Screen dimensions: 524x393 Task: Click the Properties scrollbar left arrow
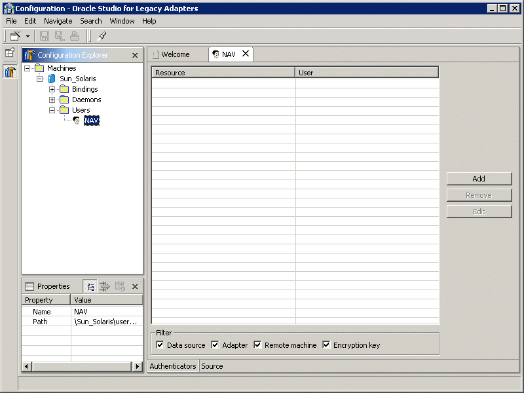[27, 366]
